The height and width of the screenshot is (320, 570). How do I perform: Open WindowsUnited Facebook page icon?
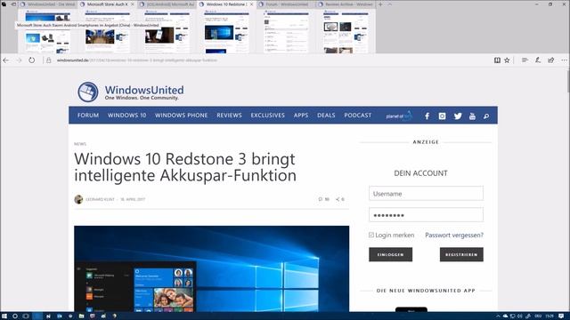coord(427,116)
